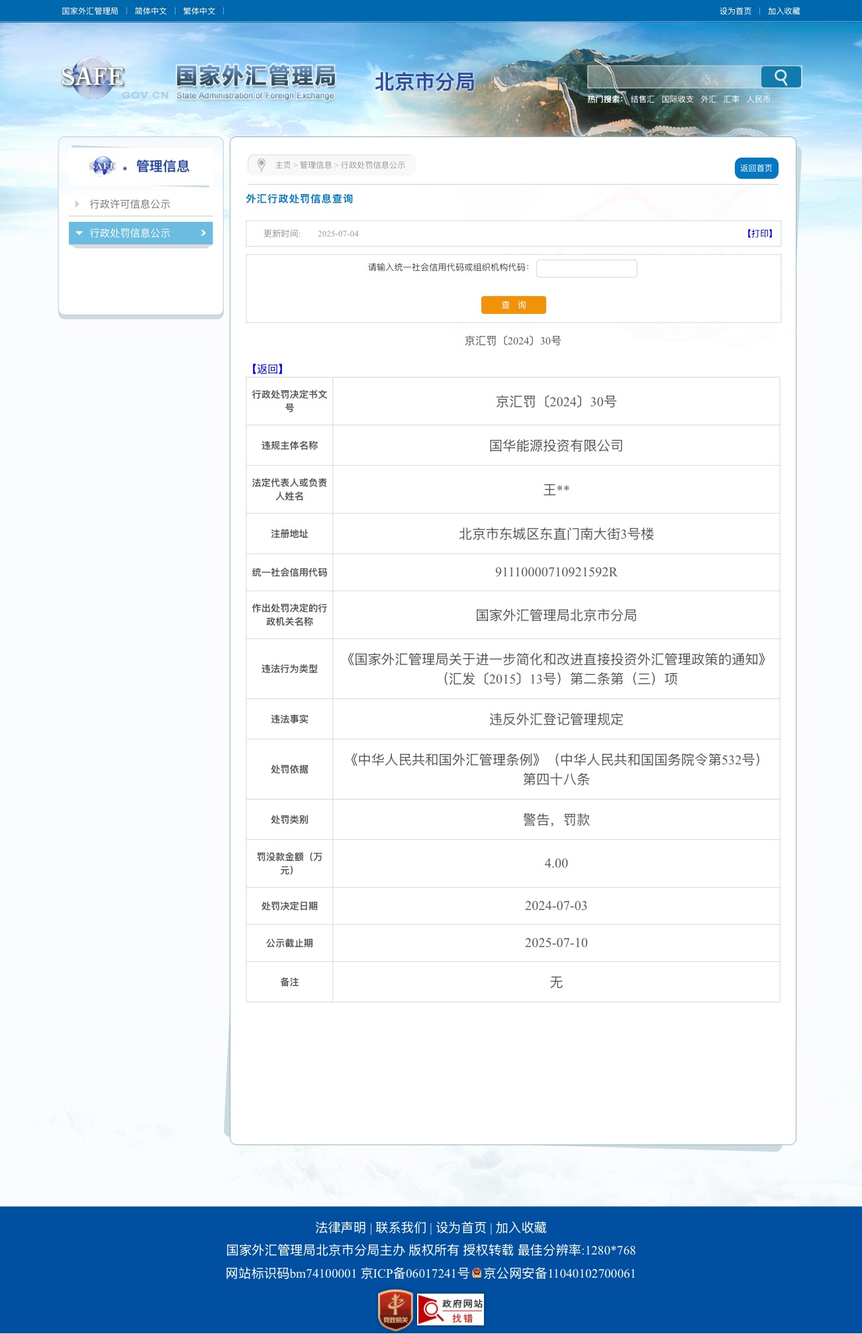Click the police shield icon beside 京公网安备
This screenshot has width=862, height=1334.
(x=476, y=1272)
